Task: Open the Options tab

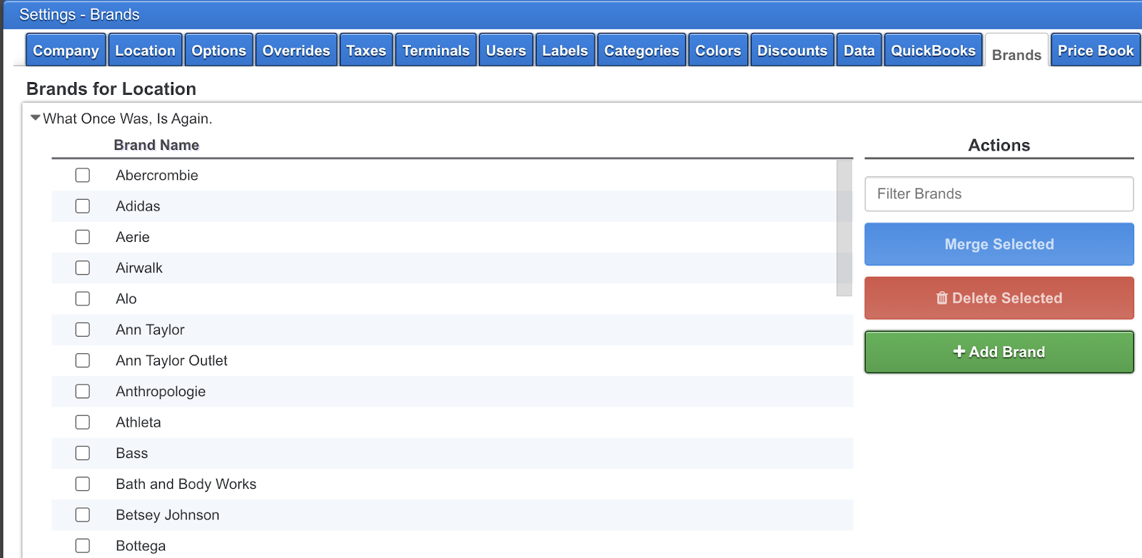Action: click(219, 50)
